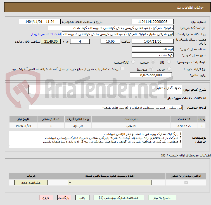The height and width of the screenshot is (205, 211).
Task: Select the خدمت radio button
Action: [153, 62]
